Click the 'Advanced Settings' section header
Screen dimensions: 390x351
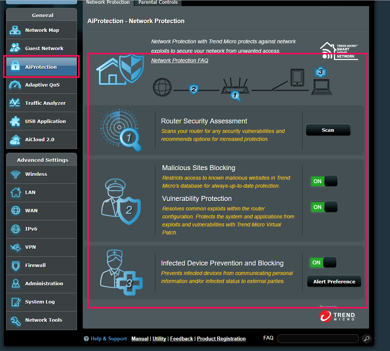click(x=42, y=160)
